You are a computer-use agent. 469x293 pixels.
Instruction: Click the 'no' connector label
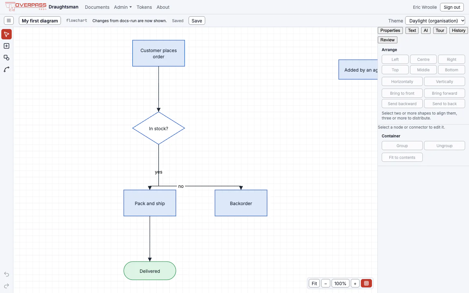[x=181, y=186]
